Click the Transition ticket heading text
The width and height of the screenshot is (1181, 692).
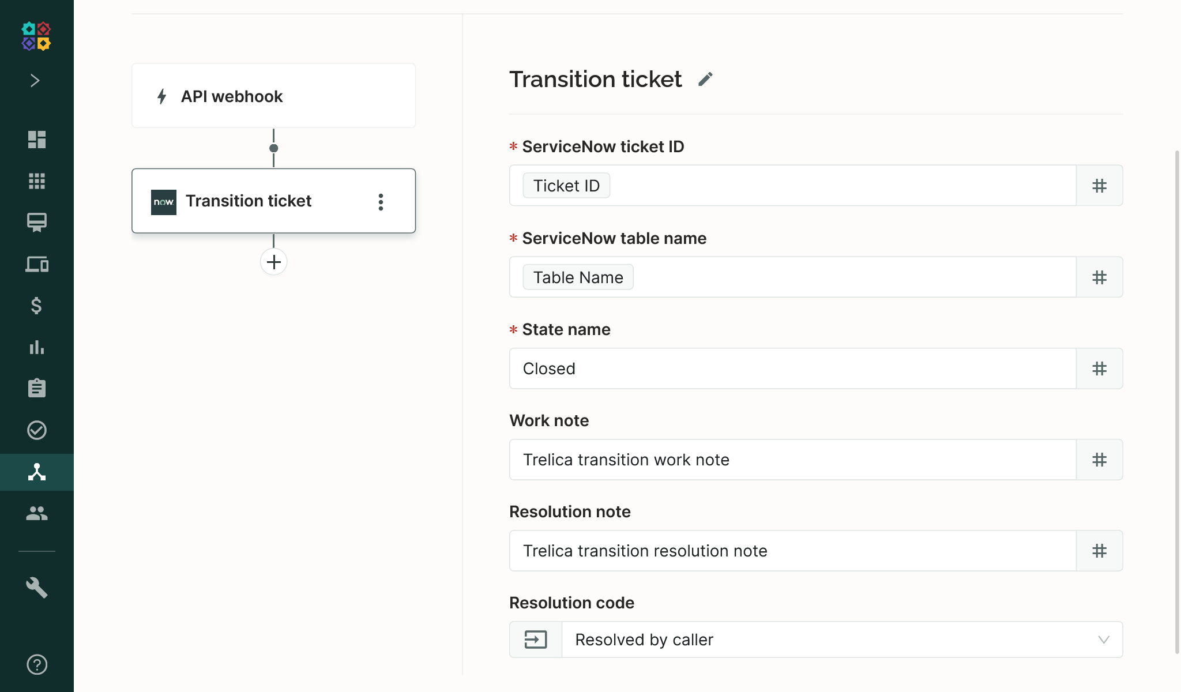[595, 79]
